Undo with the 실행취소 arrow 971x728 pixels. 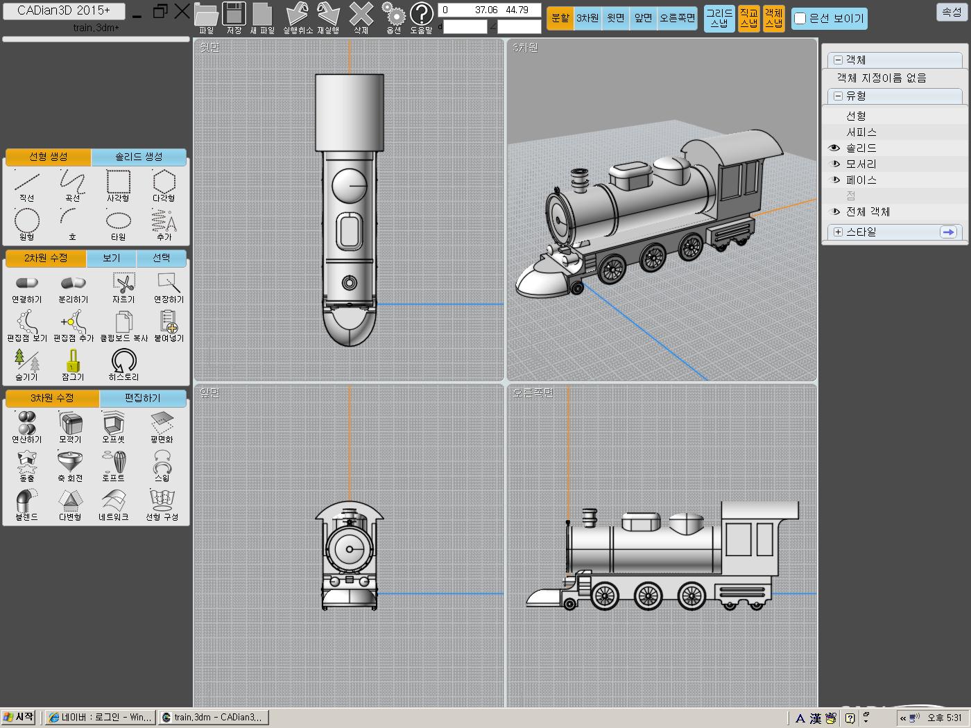click(x=298, y=18)
